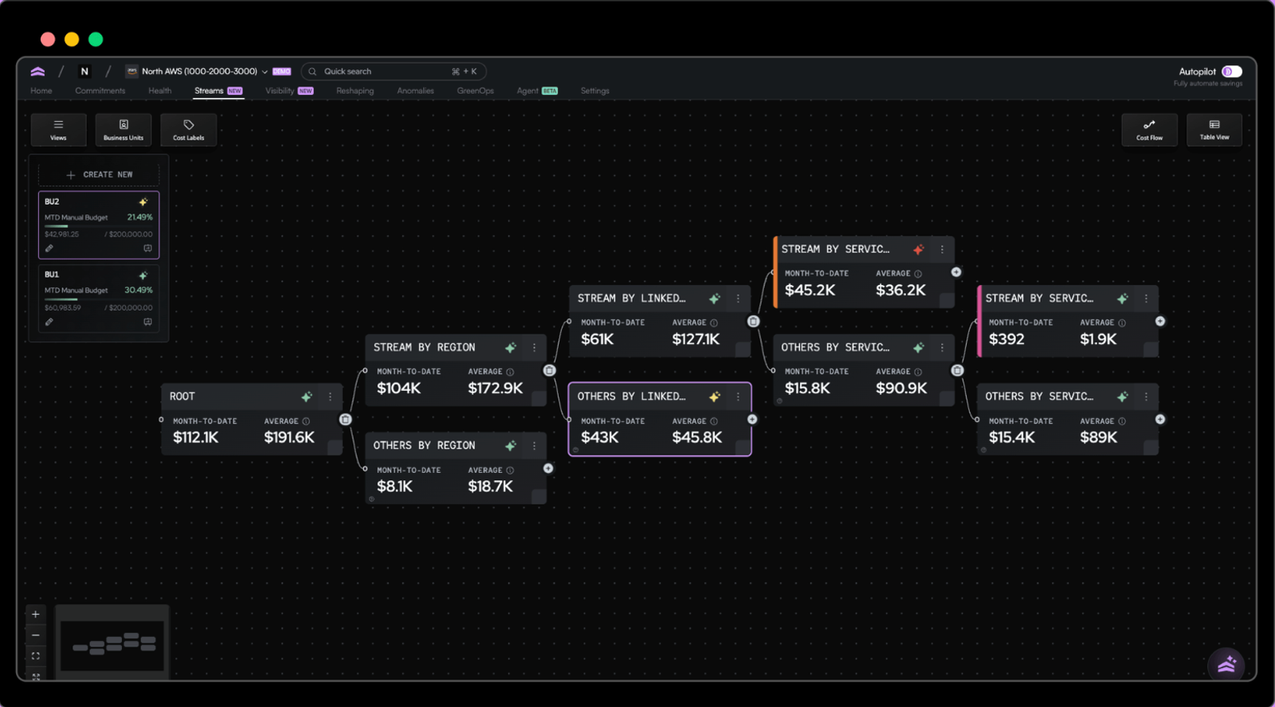Open the Views panel button
This screenshot has width=1275, height=707.
tap(58, 130)
